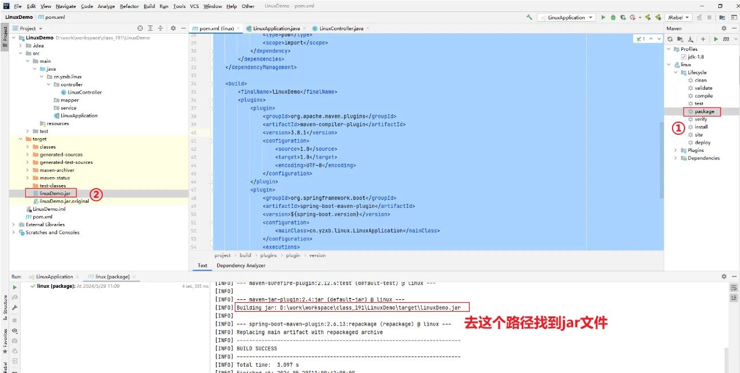Open Project panel settings gear

[x=172, y=28]
